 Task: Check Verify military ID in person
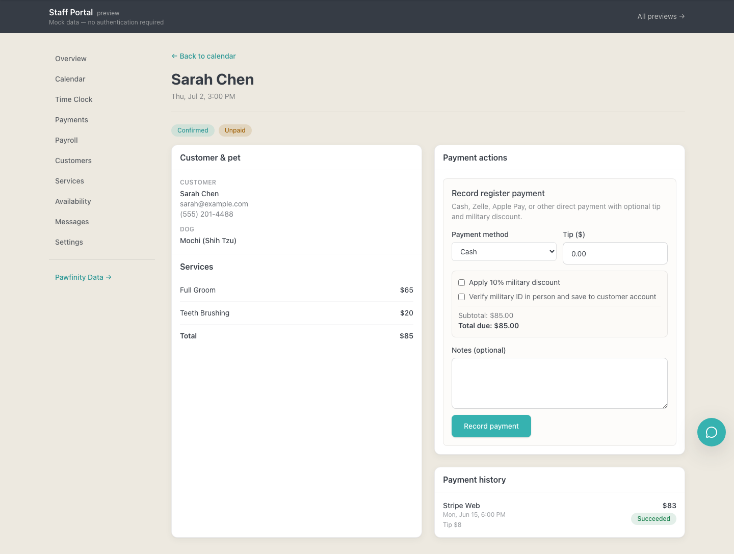(x=461, y=297)
